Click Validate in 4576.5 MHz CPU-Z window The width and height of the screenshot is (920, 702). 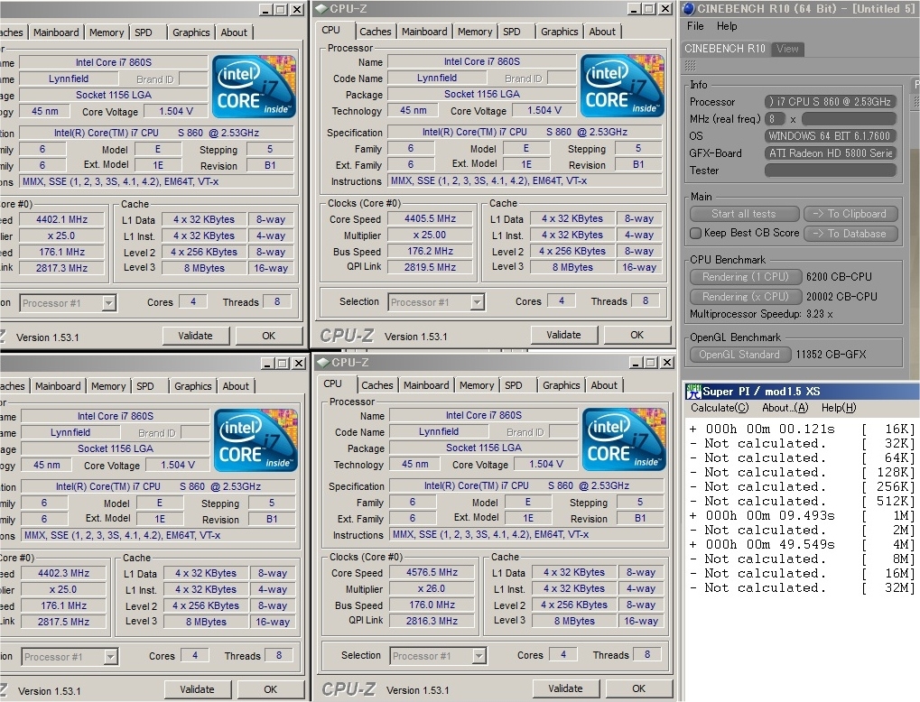point(565,688)
